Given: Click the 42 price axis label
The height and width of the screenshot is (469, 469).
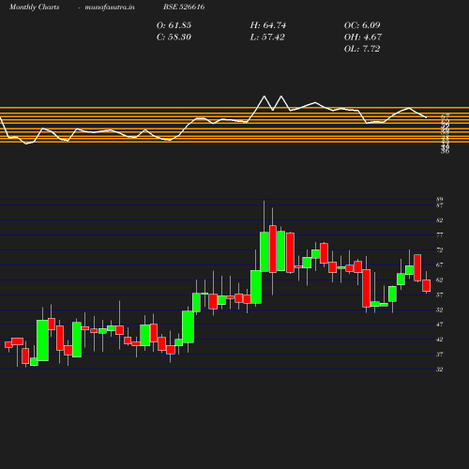Looking at the screenshot, I should (440, 340).
